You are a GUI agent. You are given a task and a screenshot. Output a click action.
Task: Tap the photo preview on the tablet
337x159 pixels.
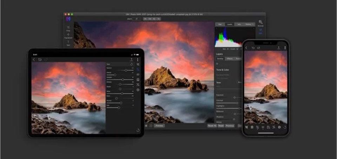[68, 98]
